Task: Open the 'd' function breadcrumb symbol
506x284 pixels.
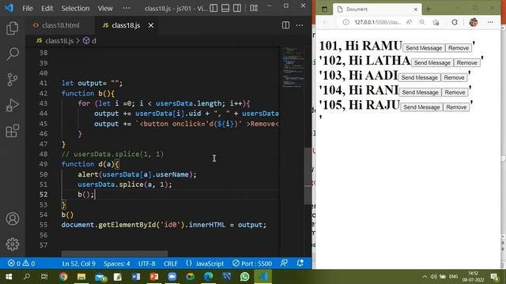Action: 89,41
